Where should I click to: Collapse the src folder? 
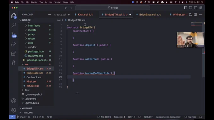click(x=27, y=64)
